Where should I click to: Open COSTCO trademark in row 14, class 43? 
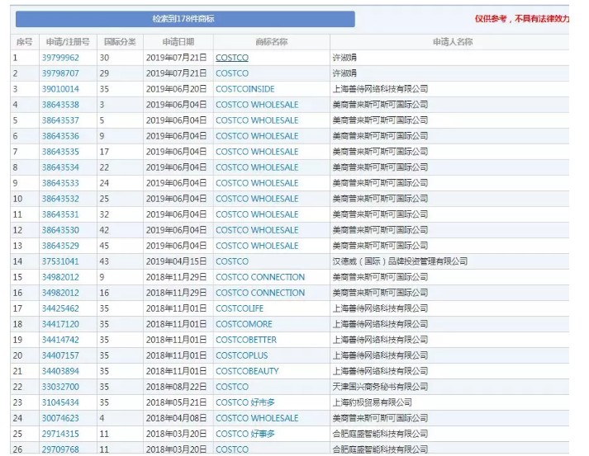(232, 261)
